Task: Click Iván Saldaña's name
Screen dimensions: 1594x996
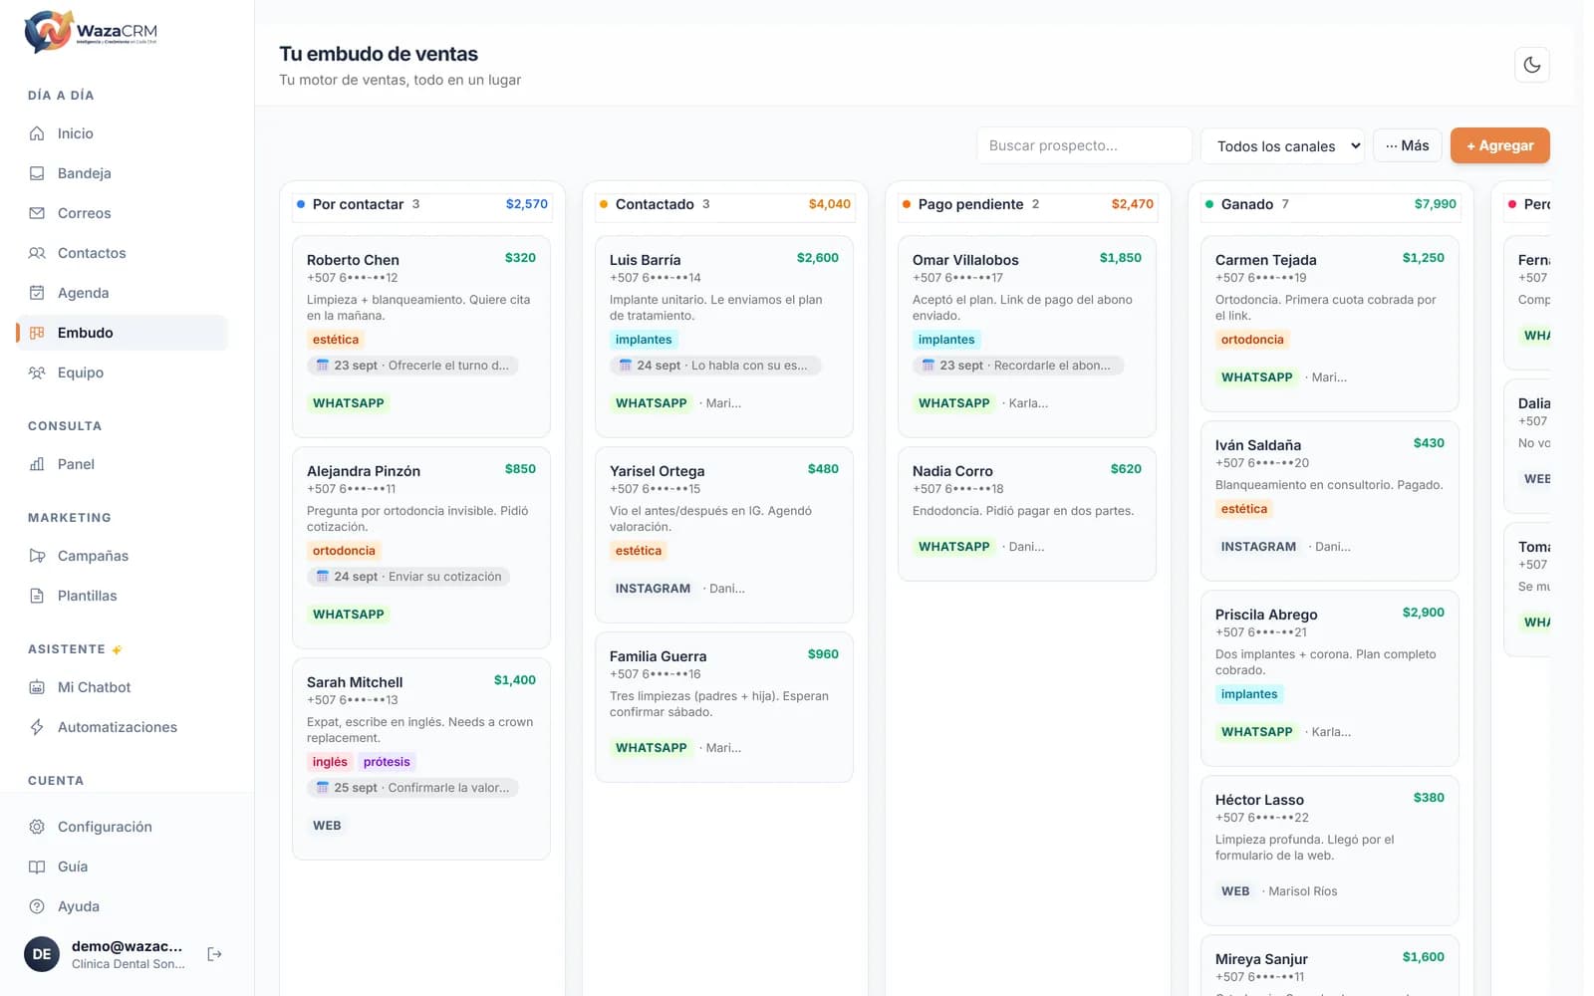Action: coord(1258,445)
